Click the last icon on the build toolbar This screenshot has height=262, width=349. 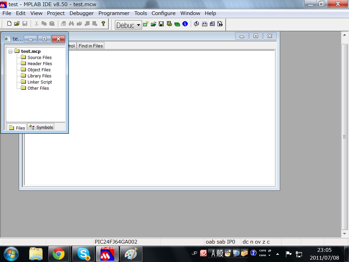pyautogui.click(x=220, y=24)
